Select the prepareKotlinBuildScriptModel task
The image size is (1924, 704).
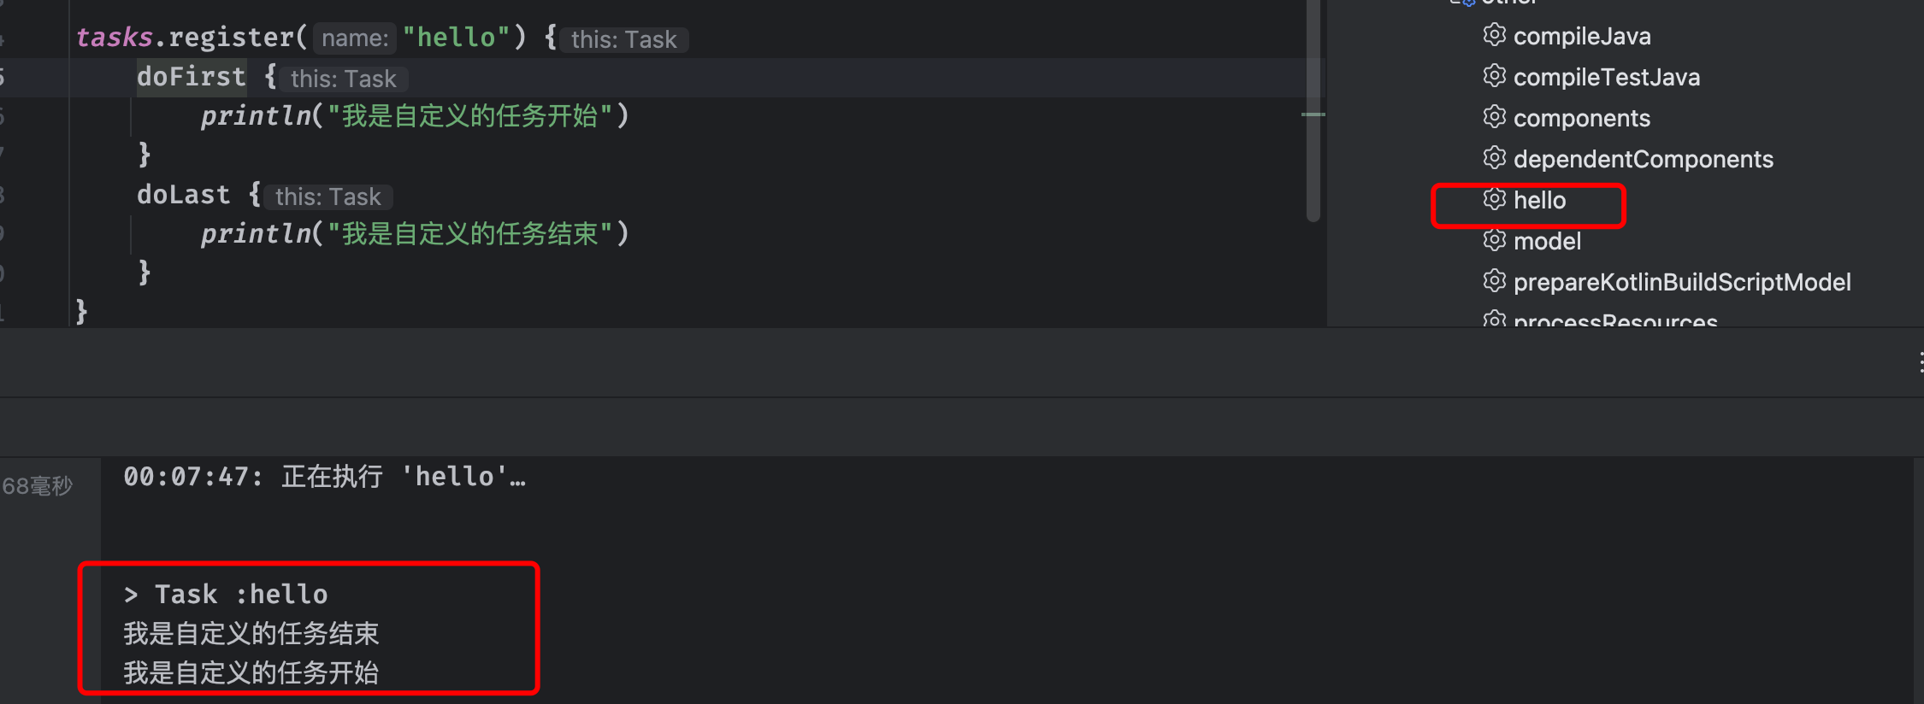(x=1681, y=282)
